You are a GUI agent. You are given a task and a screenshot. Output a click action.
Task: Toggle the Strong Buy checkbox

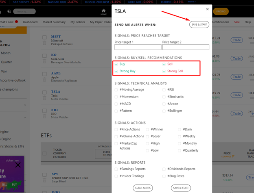(x=116, y=71)
